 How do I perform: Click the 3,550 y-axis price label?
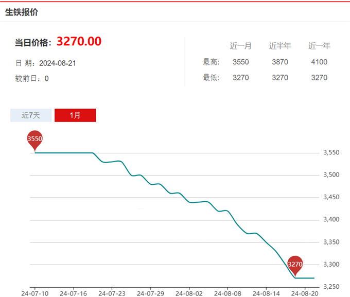330,153
